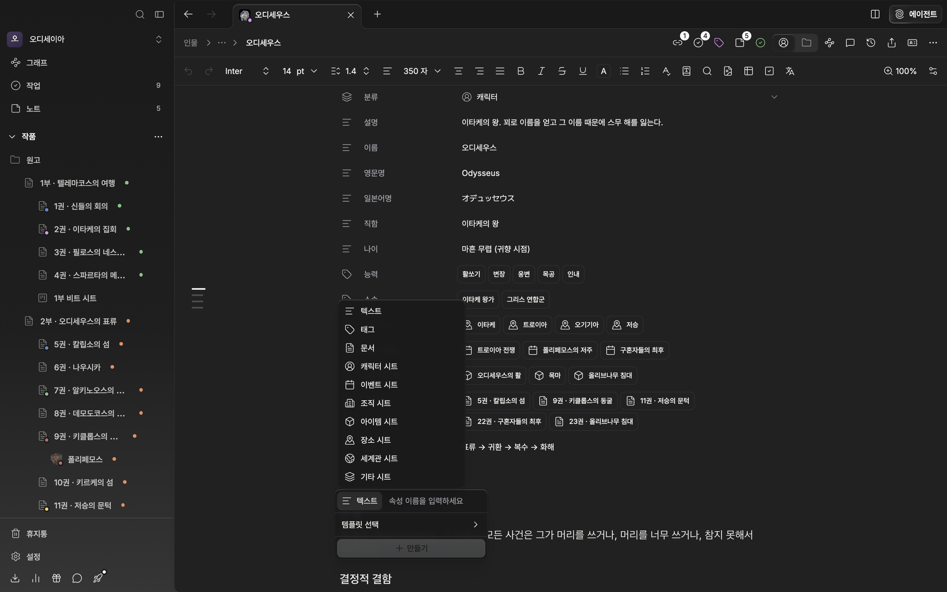Close the 오디세우스 tab
Screen dimensions: 947x592
click(x=351, y=15)
